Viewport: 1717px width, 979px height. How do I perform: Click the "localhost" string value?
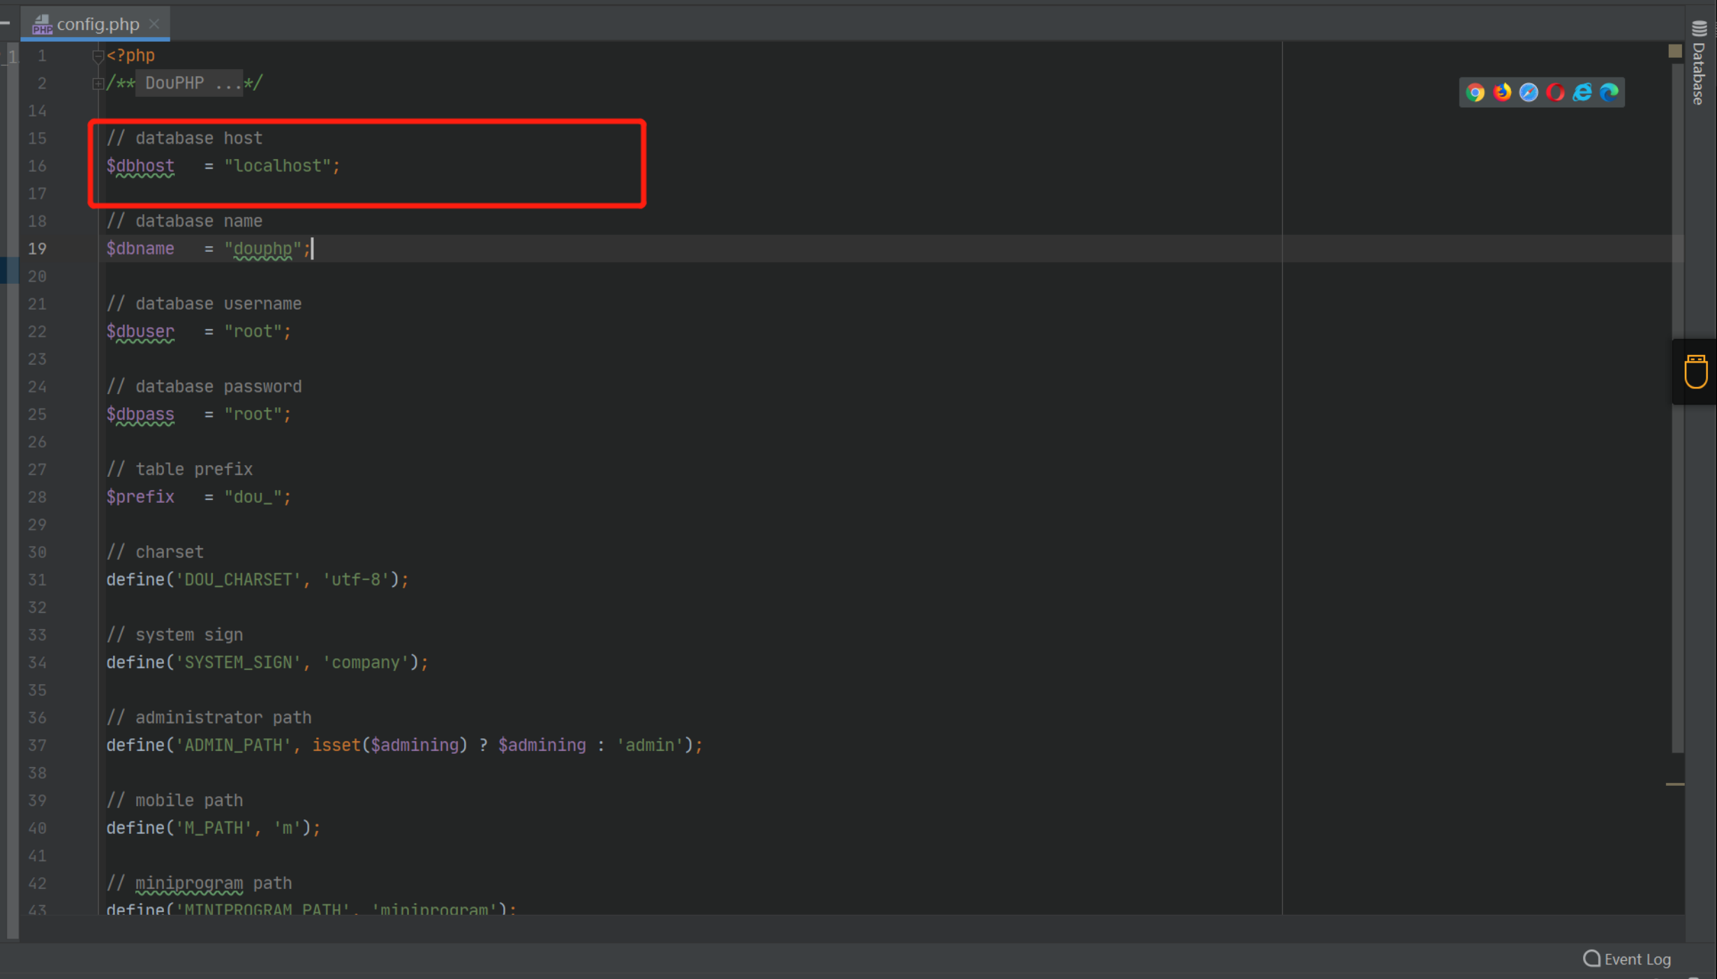tap(277, 166)
